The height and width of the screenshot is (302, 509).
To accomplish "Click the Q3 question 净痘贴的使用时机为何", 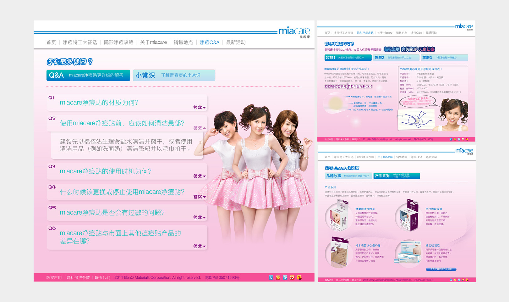I will click(x=106, y=171).
